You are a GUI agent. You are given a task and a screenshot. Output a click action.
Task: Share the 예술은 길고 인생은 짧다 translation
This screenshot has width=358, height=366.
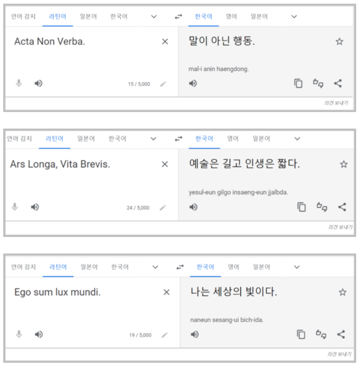pyautogui.click(x=342, y=207)
